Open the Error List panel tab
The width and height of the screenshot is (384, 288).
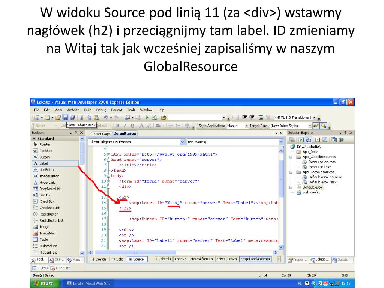(60, 268)
